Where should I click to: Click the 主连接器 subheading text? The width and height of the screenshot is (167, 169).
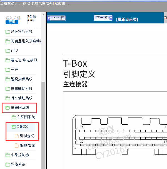[75, 84]
